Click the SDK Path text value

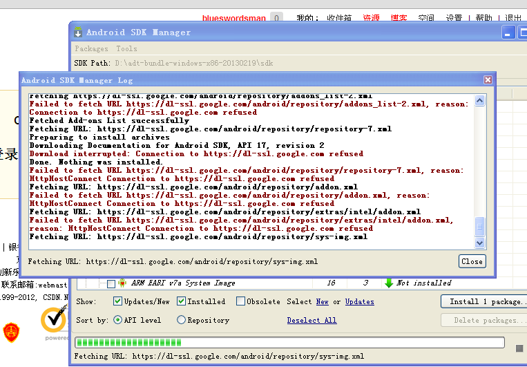point(194,63)
